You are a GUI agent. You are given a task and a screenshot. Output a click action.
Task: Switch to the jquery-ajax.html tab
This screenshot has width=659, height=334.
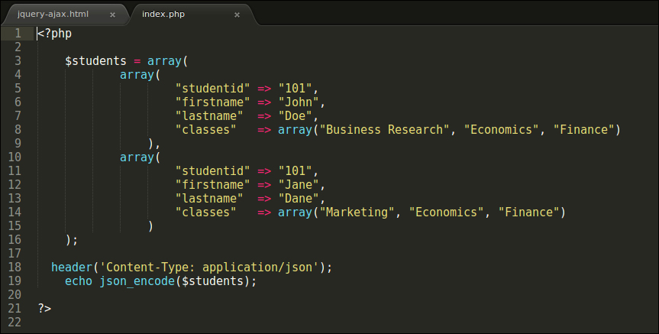point(53,14)
